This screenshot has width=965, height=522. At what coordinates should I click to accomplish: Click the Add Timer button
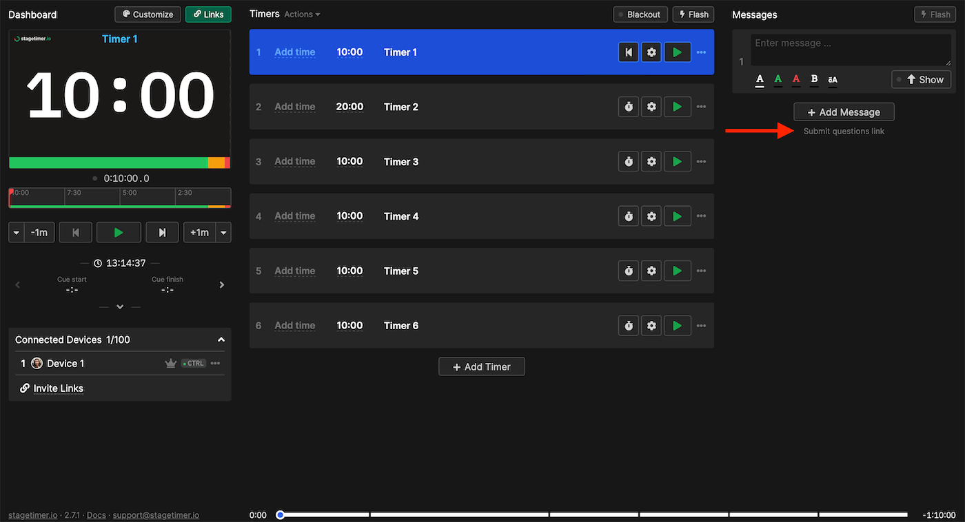point(482,367)
